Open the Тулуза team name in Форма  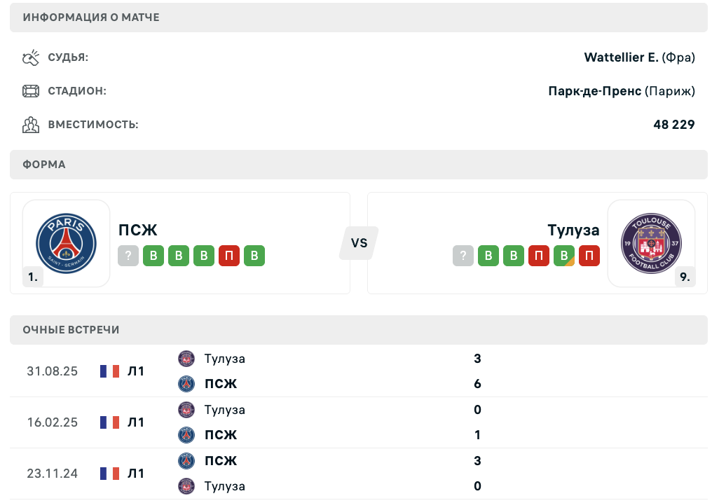click(x=573, y=230)
